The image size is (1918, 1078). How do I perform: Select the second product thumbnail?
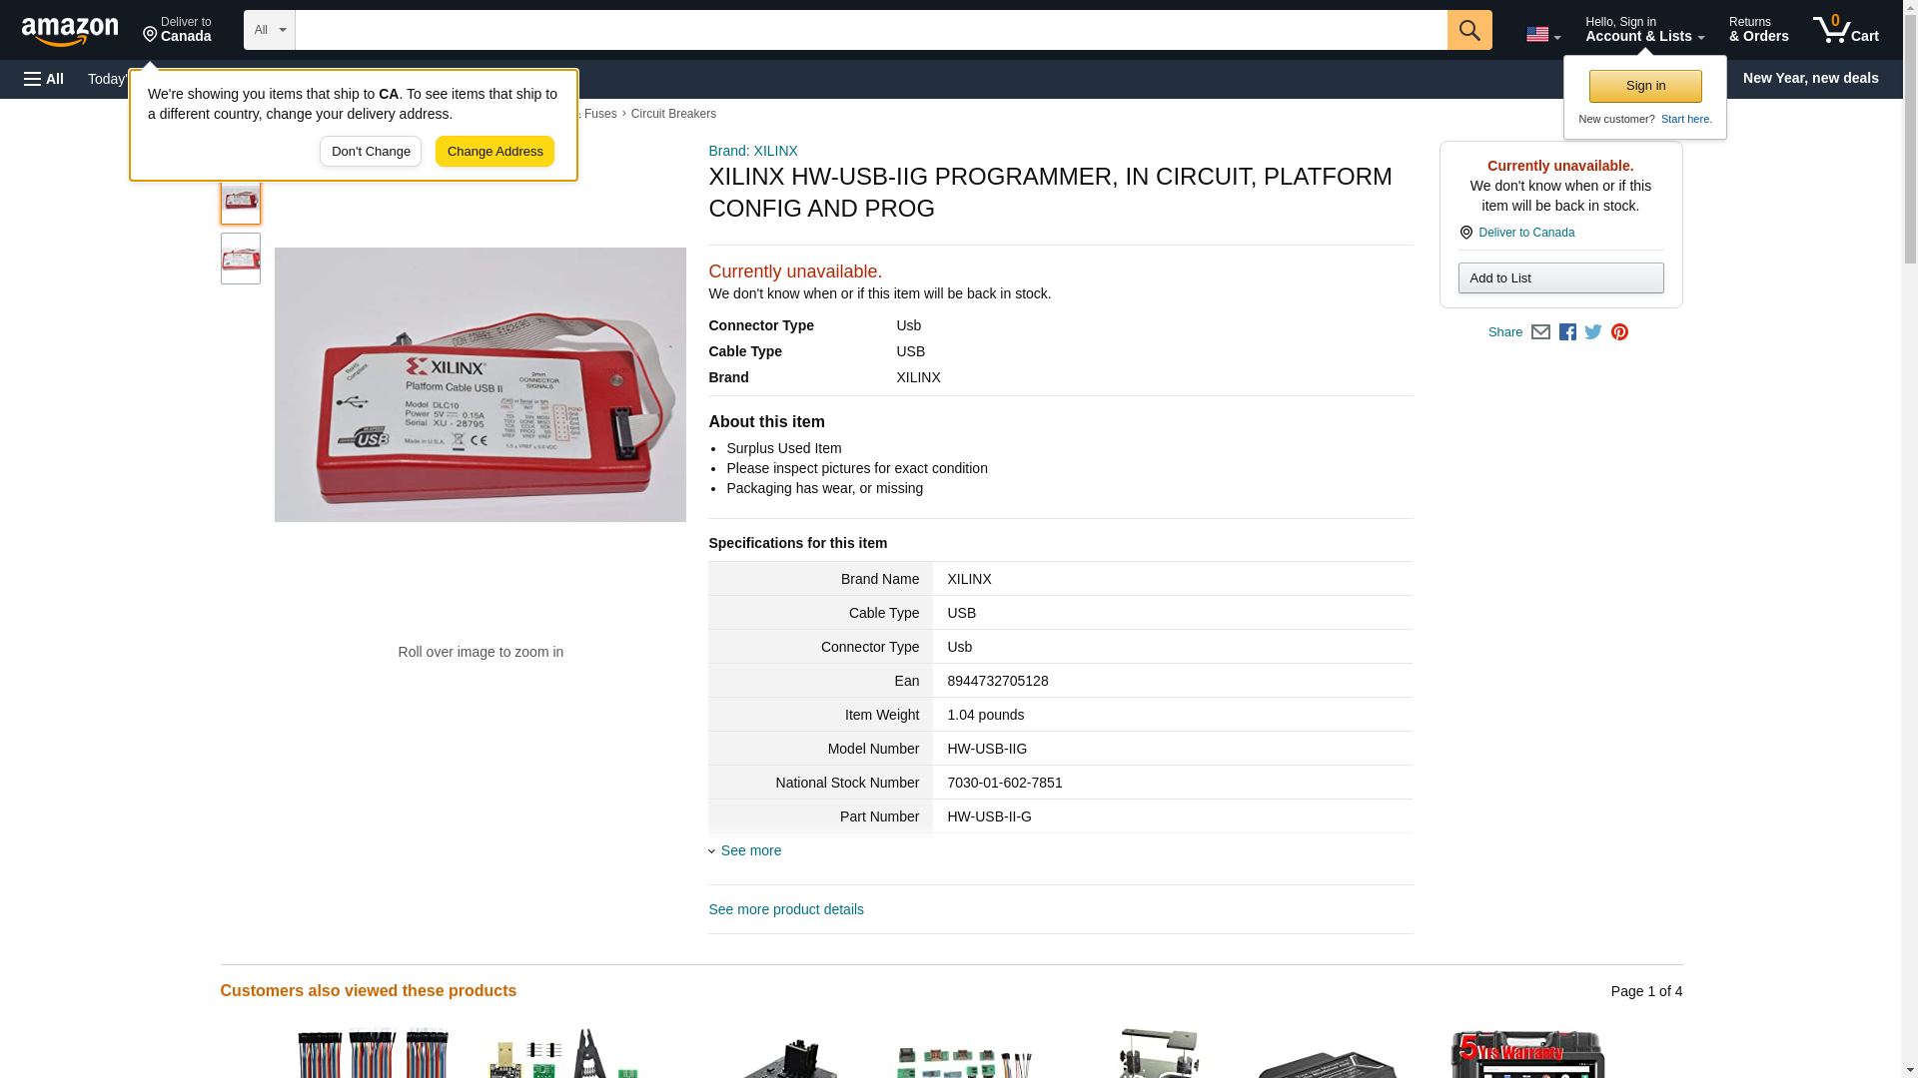241,259
